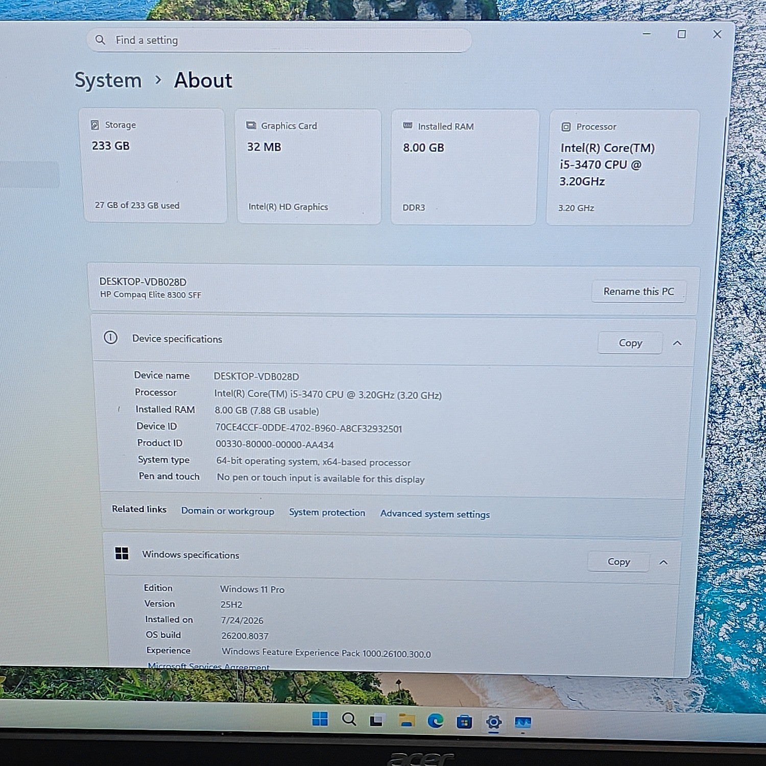Viewport: 766px width, 766px height.
Task: Open Microsoft Store from the taskbar
Action: (x=464, y=722)
